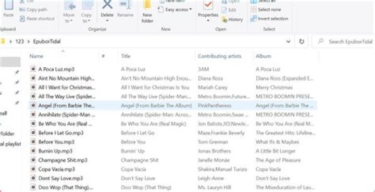Click Paste shortcut option
Viewport: 375px width, 192px height.
pyautogui.click(x=37, y=19)
